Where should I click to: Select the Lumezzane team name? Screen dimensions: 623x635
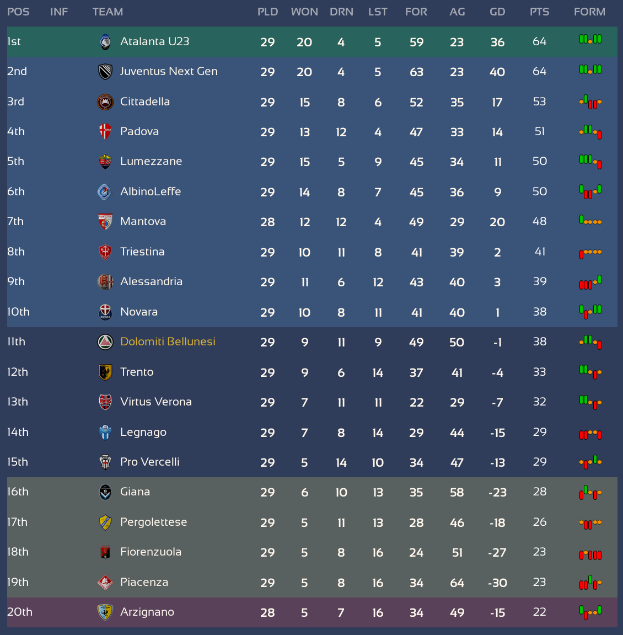pos(151,161)
